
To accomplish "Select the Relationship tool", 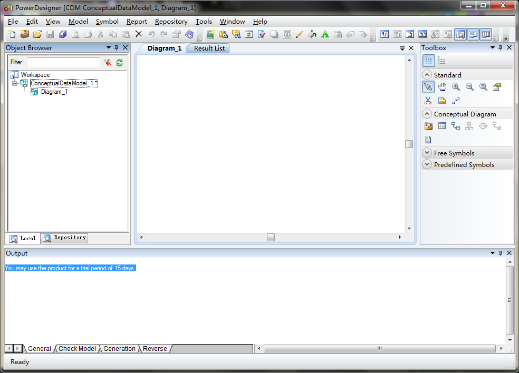I will (x=456, y=126).
